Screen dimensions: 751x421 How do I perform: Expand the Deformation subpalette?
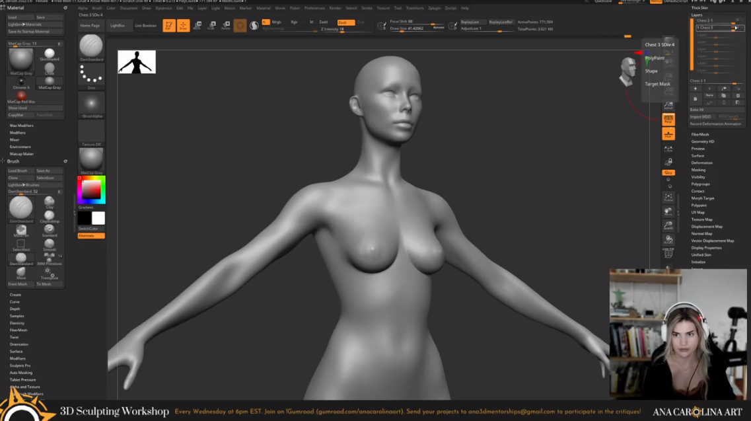point(701,163)
